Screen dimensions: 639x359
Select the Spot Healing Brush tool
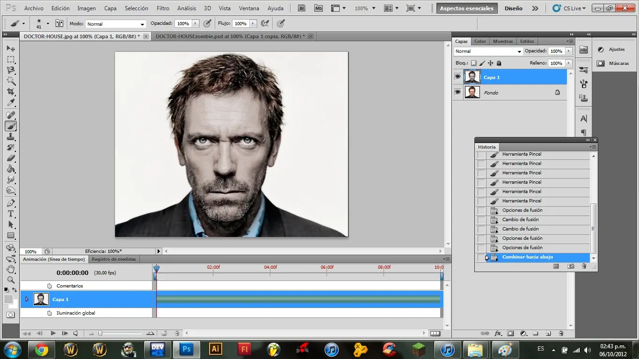(x=11, y=115)
